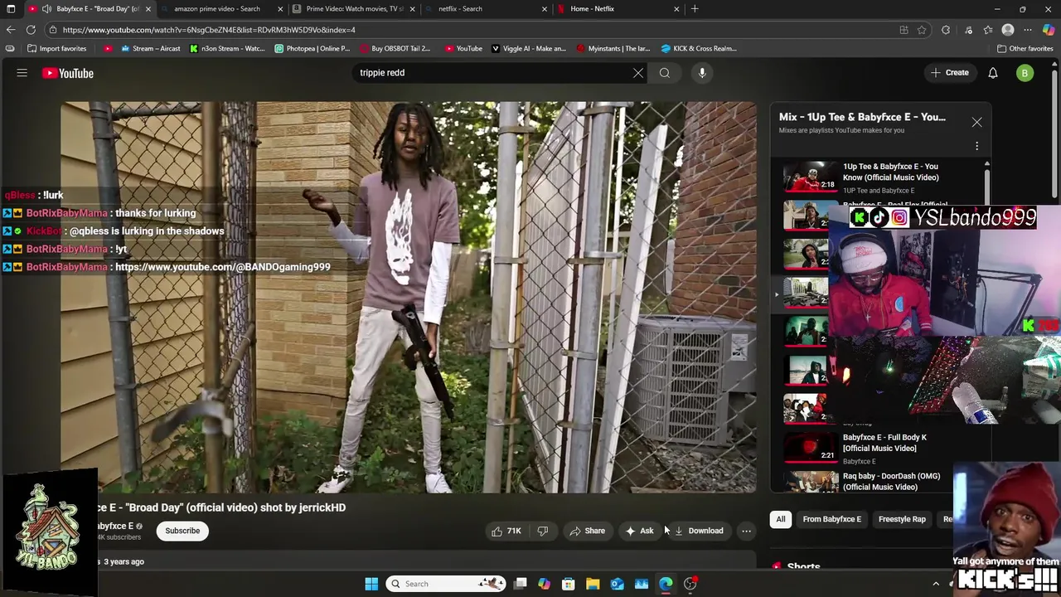Image resolution: width=1061 pixels, height=597 pixels.
Task: Open the You Know video thumbnail
Action: pyautogui.click(x=810, y=177)
